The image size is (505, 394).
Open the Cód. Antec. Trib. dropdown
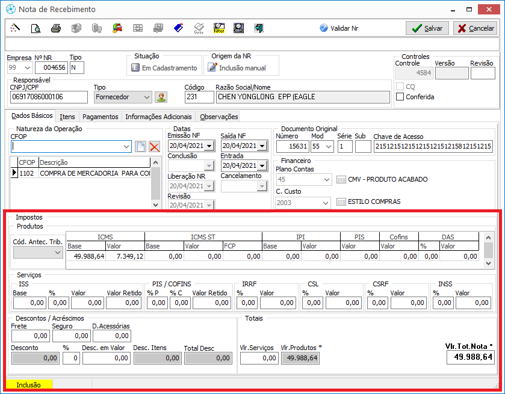58,253
